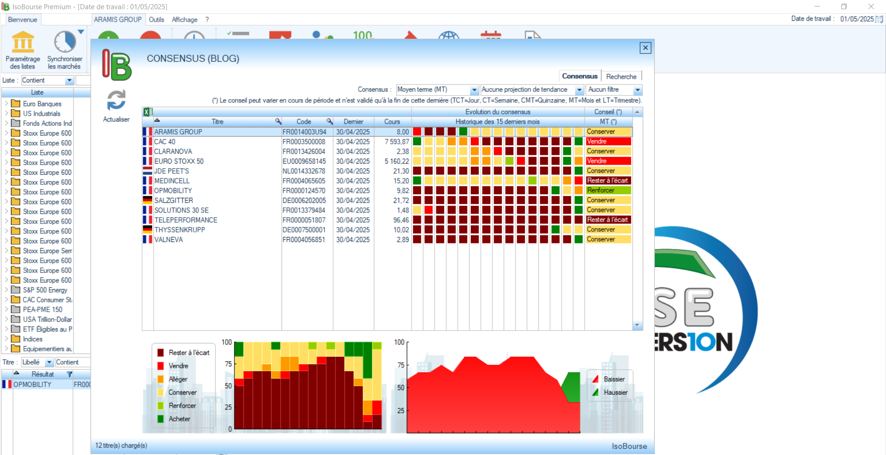886x455 pixels.
Task: Click the Date de travail date field
Action: point(857,19)
